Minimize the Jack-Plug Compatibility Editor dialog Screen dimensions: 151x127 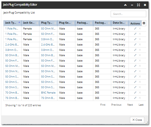pyautogui.click(x=132, y=5)
